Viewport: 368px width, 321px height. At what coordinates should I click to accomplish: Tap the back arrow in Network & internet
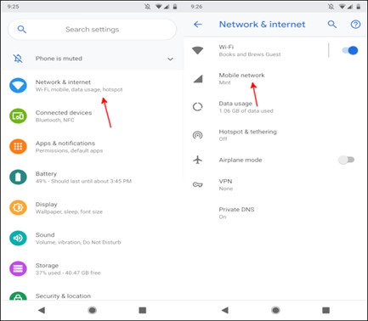coord(198,25)
